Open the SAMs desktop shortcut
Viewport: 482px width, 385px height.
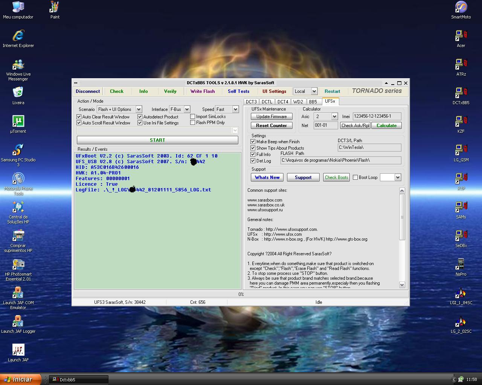(461, 210)
